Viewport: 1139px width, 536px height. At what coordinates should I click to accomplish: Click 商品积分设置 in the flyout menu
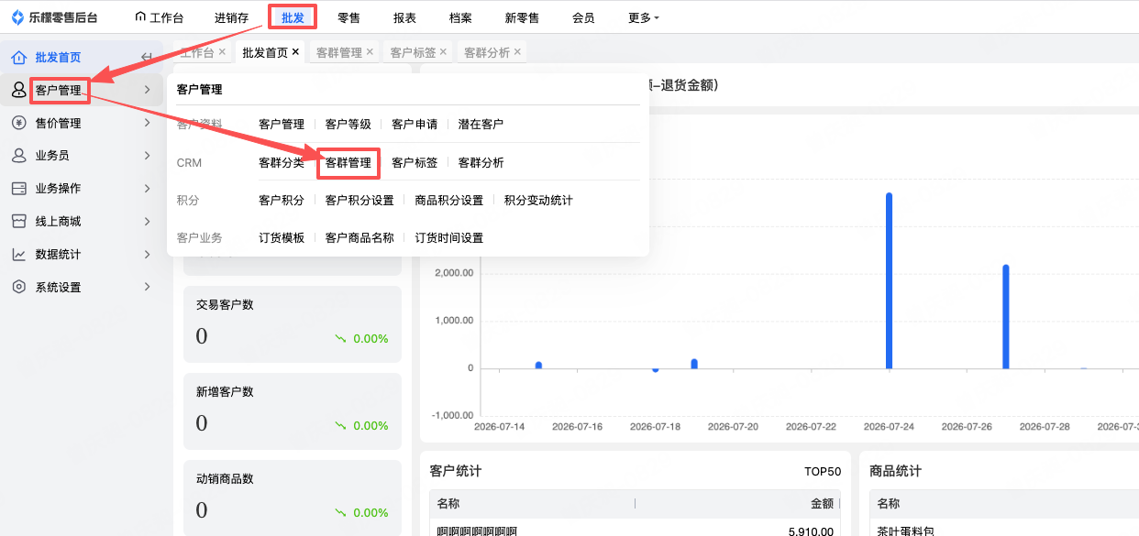[449, 200]
